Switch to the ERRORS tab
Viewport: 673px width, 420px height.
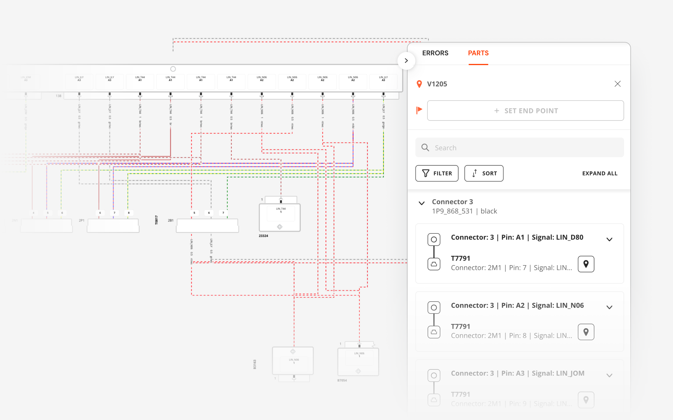click(x=435, y=53)
